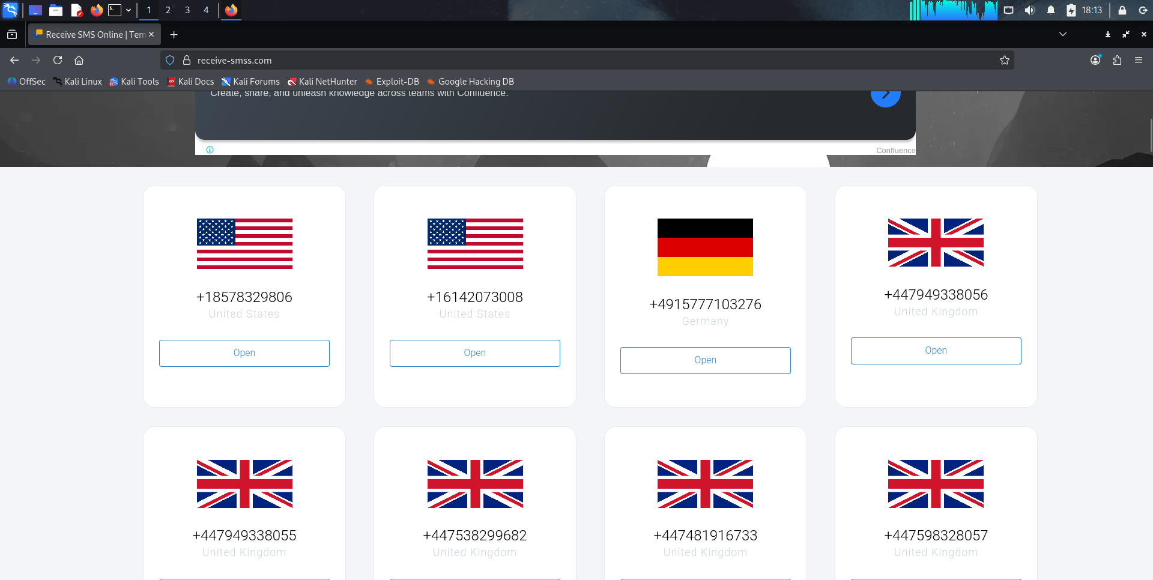
Task: Click the number text +447949338055
Action: [x=244, y=536]
